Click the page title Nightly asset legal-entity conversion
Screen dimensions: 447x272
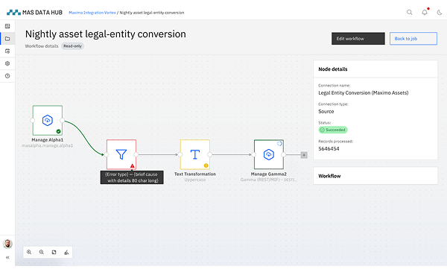pyautogui.click(x=106, y=34)
